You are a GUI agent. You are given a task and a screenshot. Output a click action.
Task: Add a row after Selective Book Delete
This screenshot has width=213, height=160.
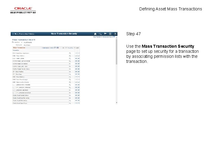pos(76,82)
